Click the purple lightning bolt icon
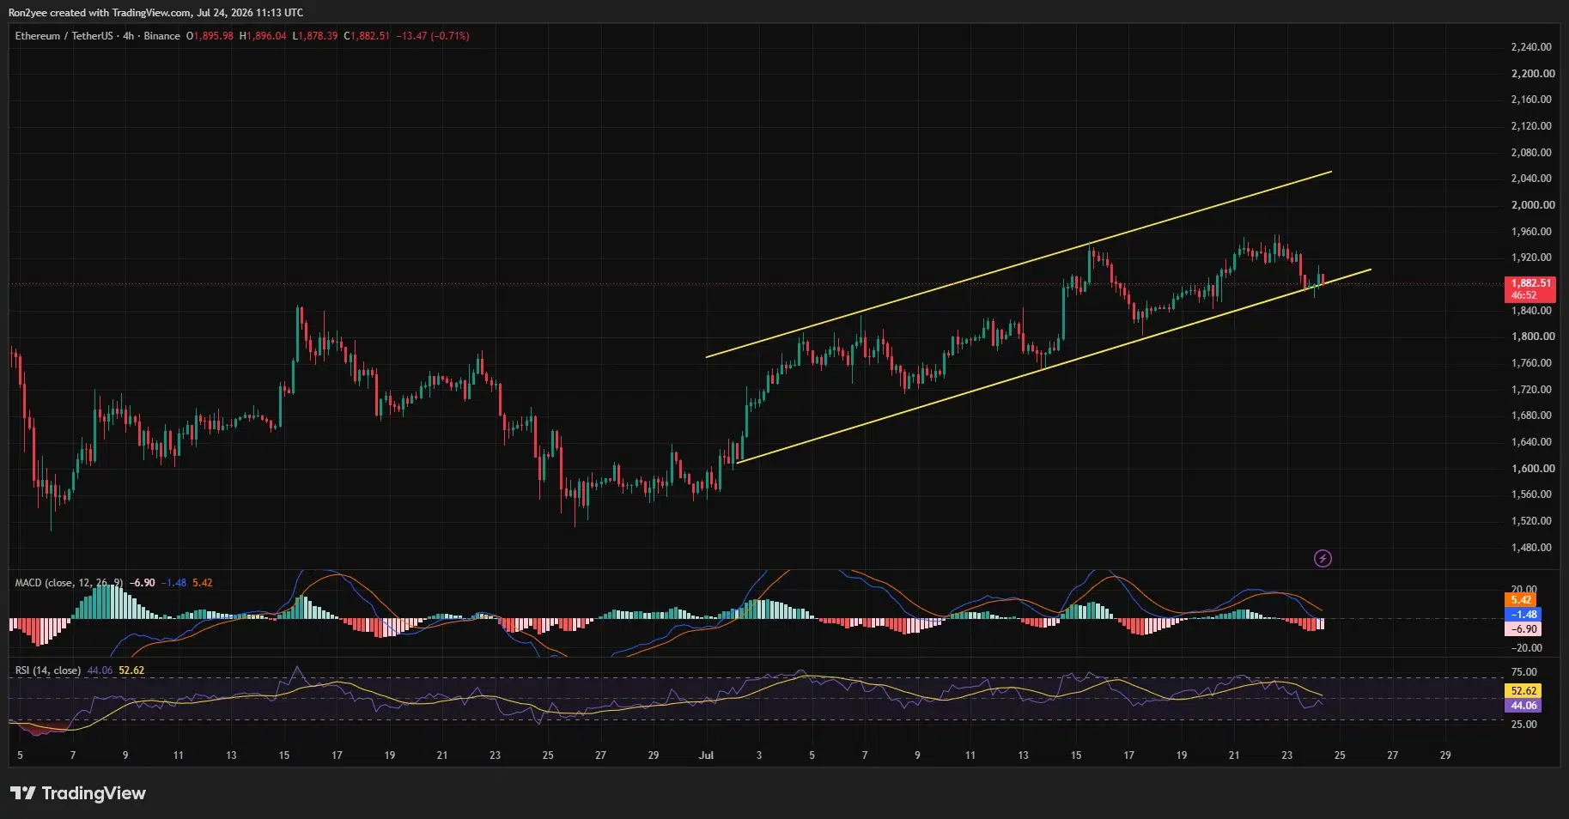 click(x=1323, y=559)
